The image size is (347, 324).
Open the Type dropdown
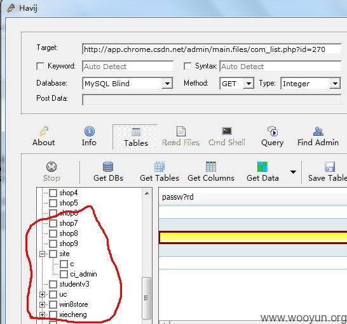[335, 84]
